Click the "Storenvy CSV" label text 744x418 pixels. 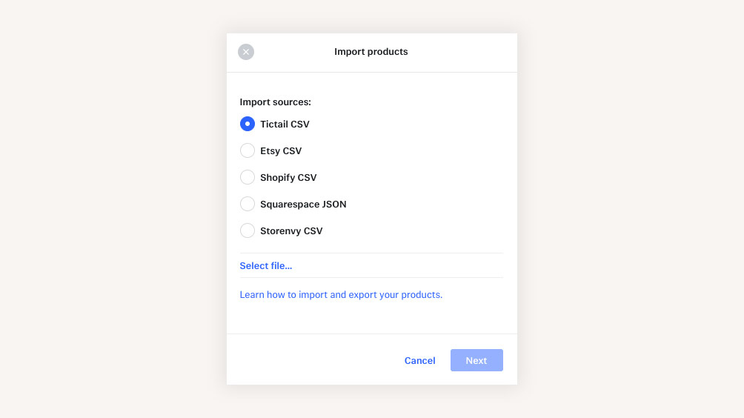click(291, 230)
